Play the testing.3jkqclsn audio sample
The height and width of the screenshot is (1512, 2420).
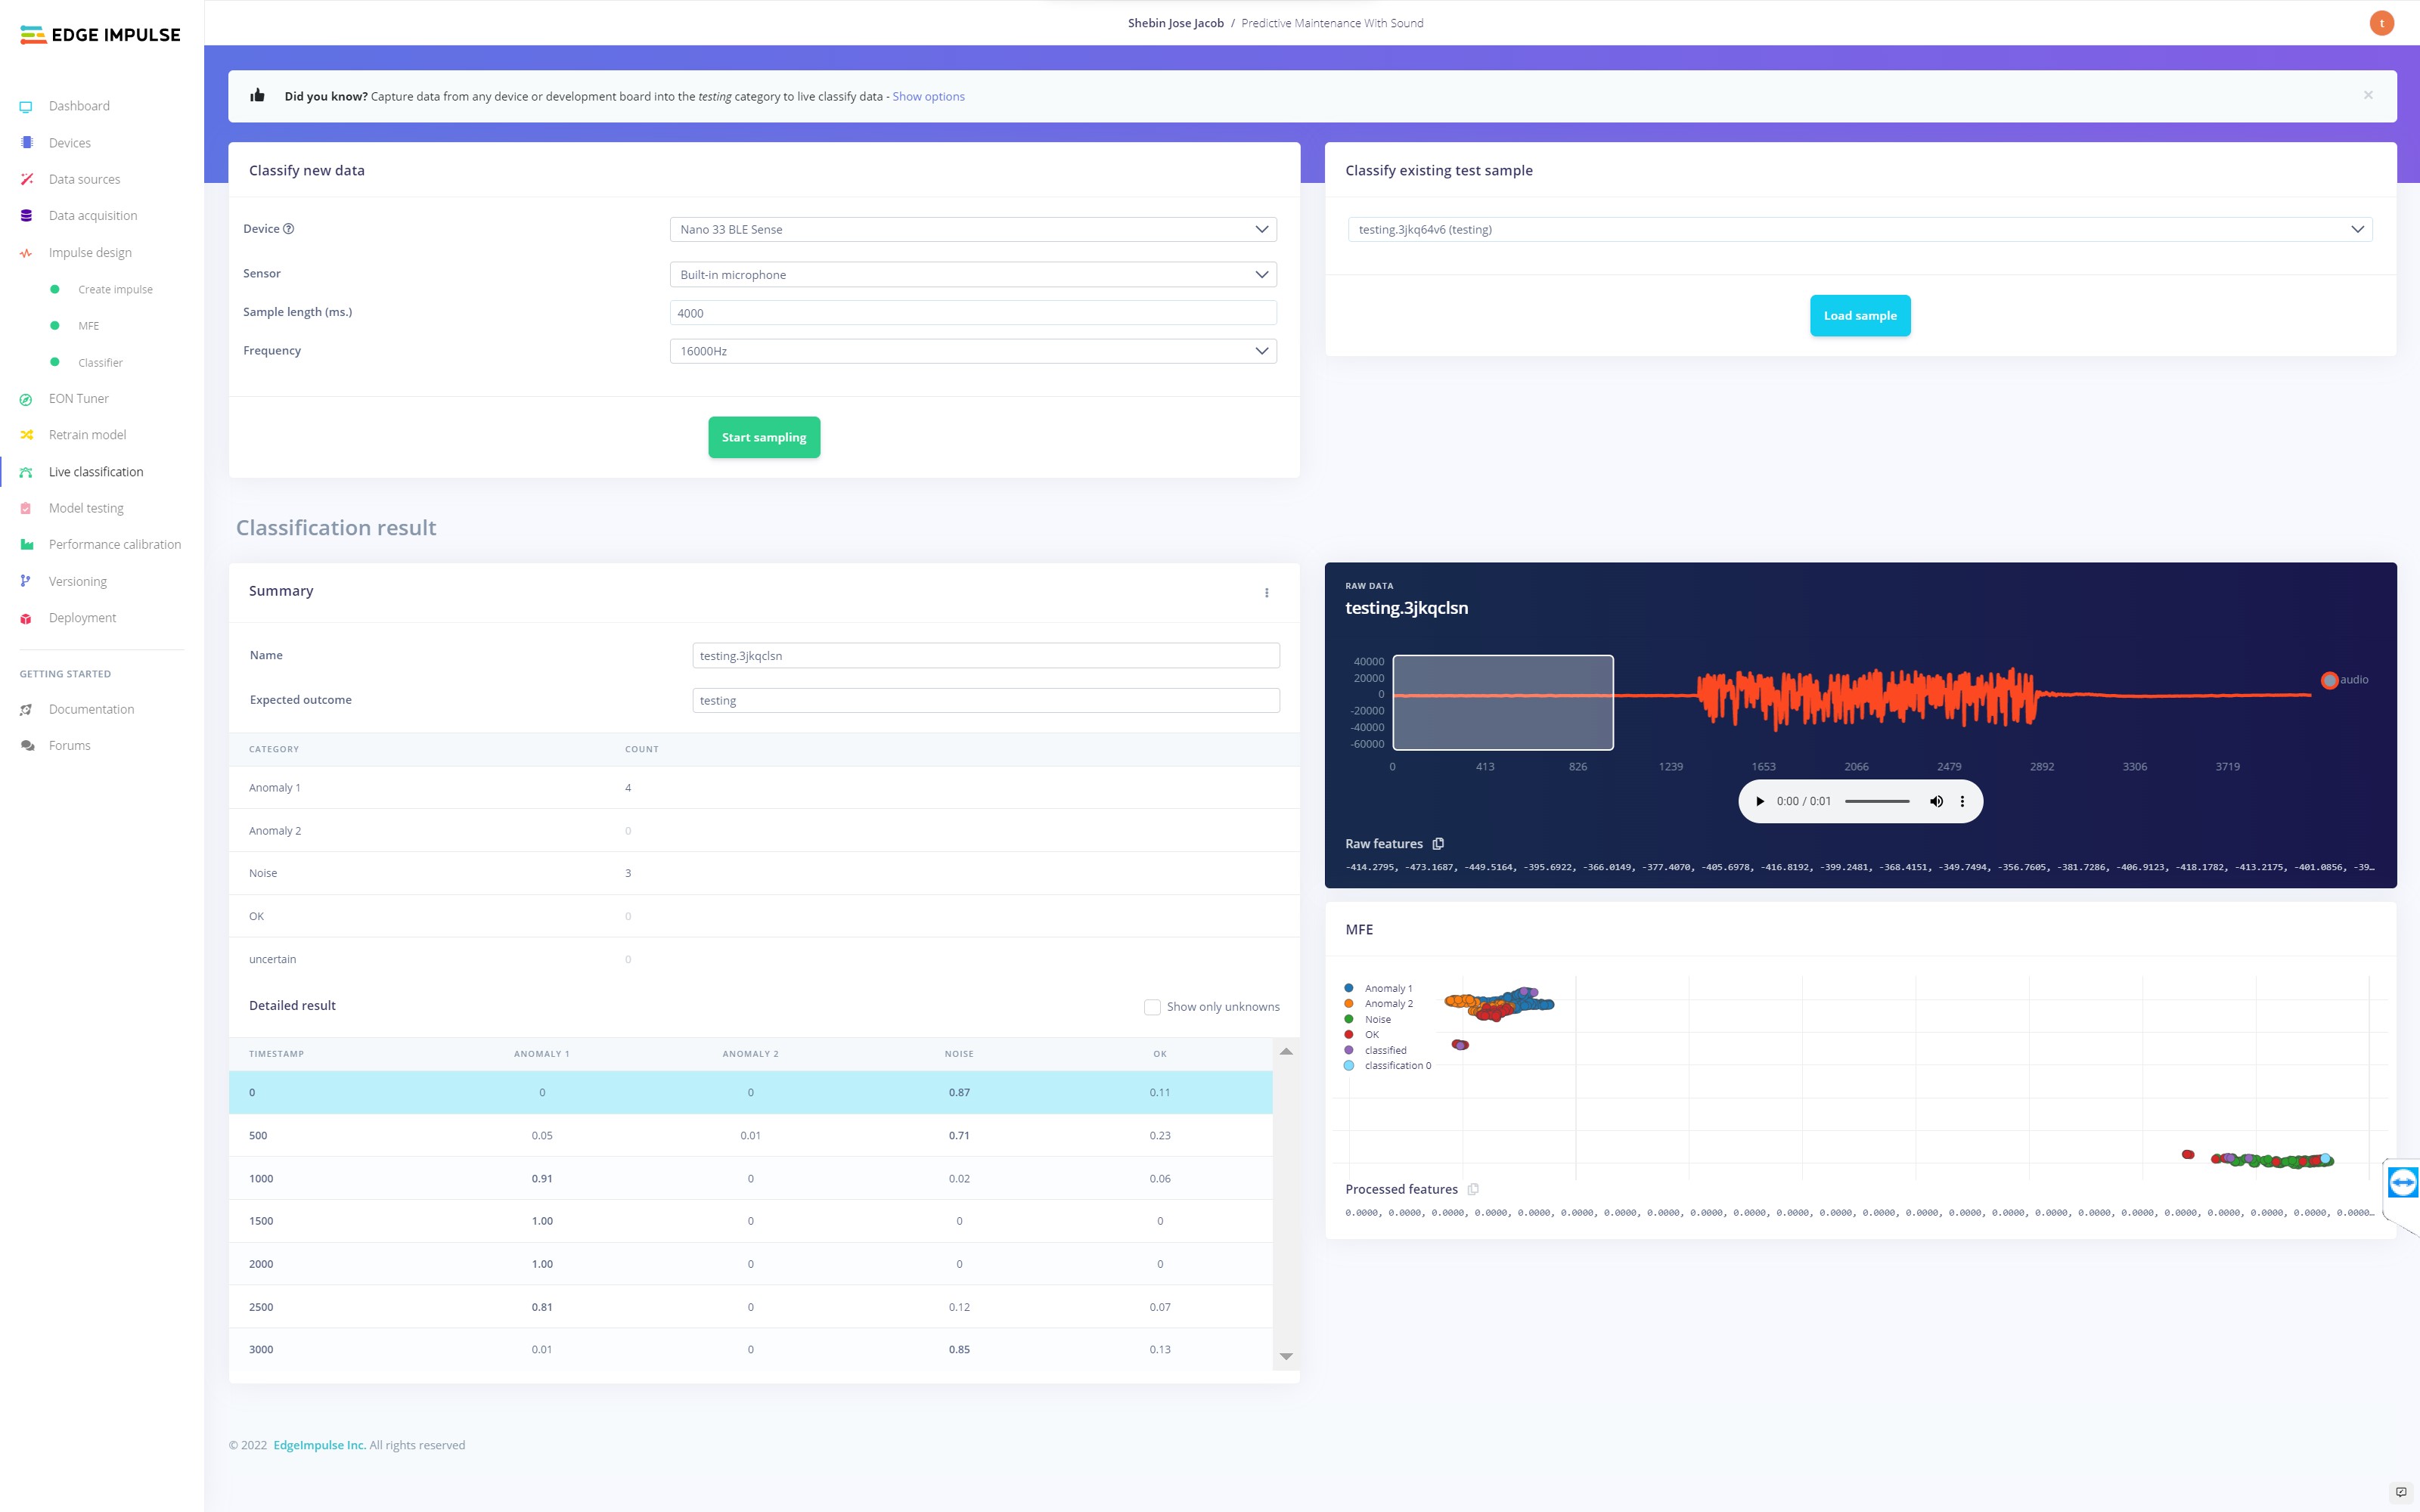click(1760, 801)
